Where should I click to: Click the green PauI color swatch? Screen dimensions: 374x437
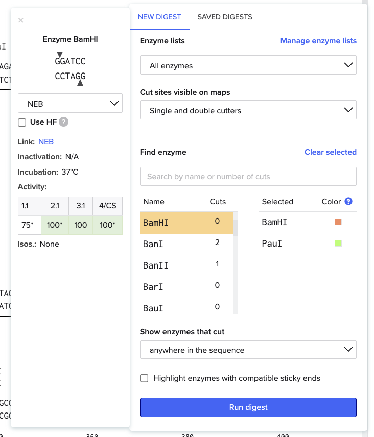click(338, 244)
